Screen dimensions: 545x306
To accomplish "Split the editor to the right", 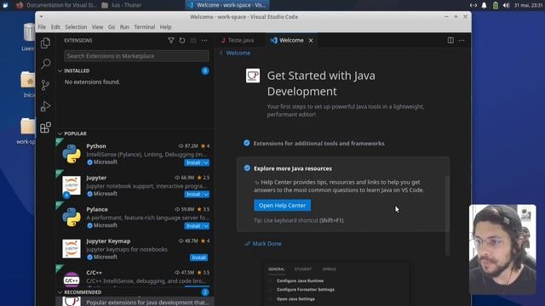I will click(450, 40).
